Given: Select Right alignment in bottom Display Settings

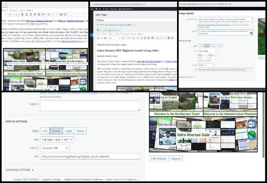Looking at the screenshot, I should pos(69,131).
